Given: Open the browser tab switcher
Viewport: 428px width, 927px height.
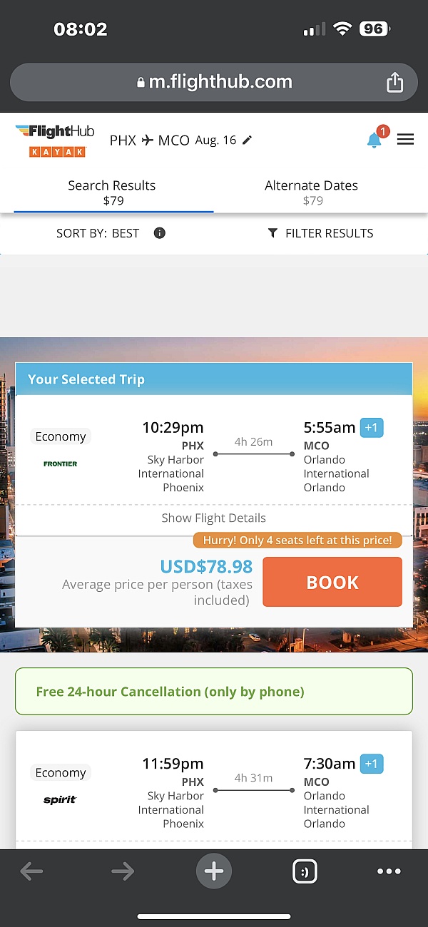Looking at the screenshot, I should click(x=305, y=871).
